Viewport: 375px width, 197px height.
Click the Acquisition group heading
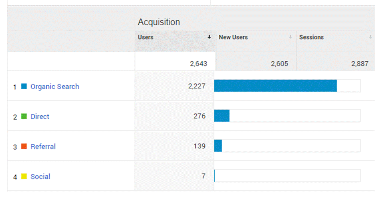coord(159,22)
